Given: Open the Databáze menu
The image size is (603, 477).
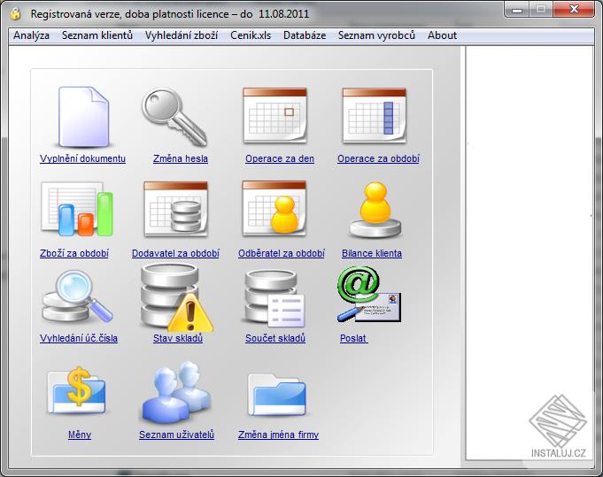Looking at the screenshot, I should (x=305, y=35).
